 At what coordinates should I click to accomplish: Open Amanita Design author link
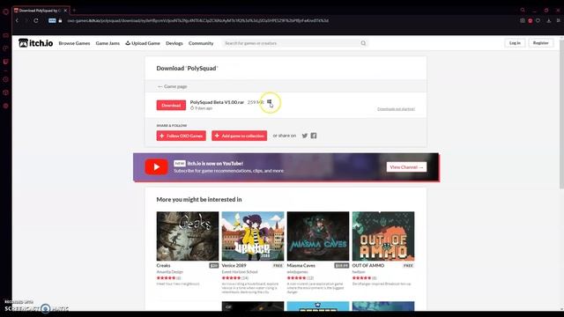tap(170, 272)
